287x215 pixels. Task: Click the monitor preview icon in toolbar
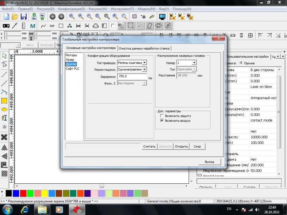tap(162, 17)
